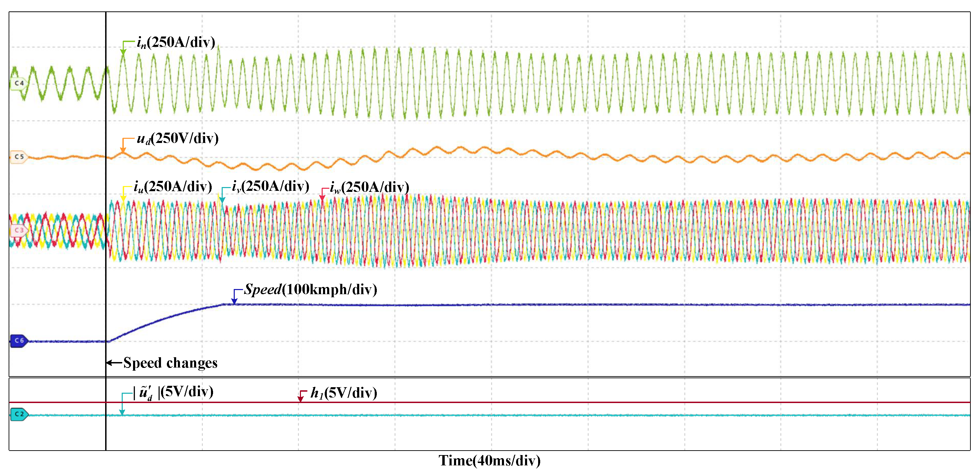Click the dark red arrow for h1
The height and width of the screenshot is (474, 978).
pos(300,398)
